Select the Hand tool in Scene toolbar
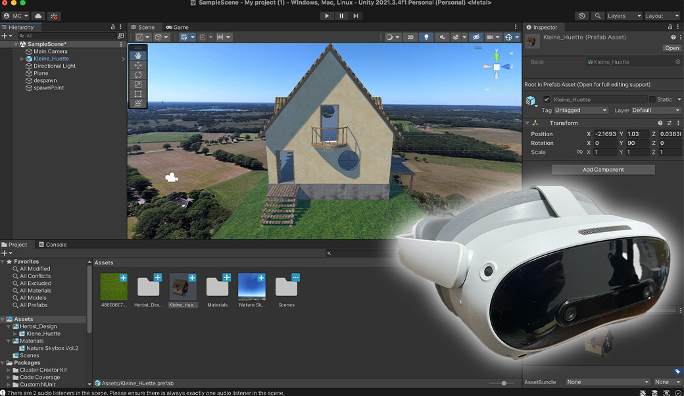684x396 pixels. (x=138, y=56)
